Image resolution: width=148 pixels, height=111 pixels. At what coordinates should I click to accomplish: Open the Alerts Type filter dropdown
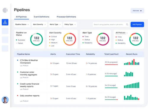[55, 24]
